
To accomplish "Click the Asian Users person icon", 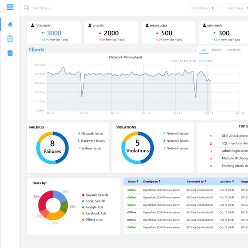I will click(204, 25).
